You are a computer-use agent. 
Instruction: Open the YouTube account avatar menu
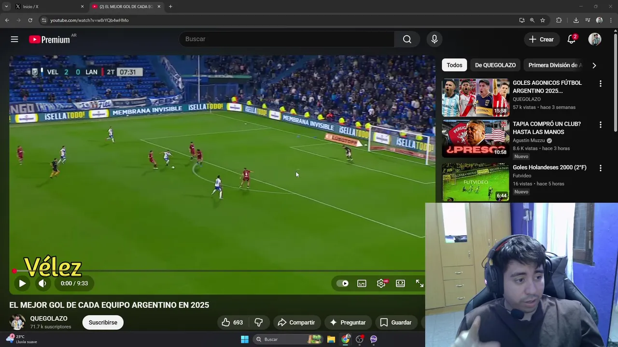(595, 40)
